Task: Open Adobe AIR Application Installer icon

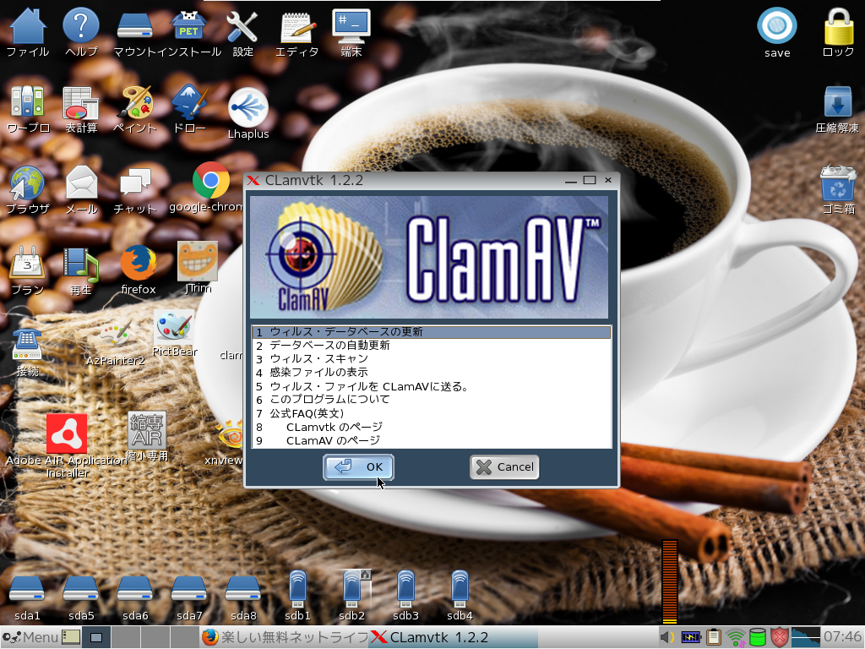Action: 67,434
